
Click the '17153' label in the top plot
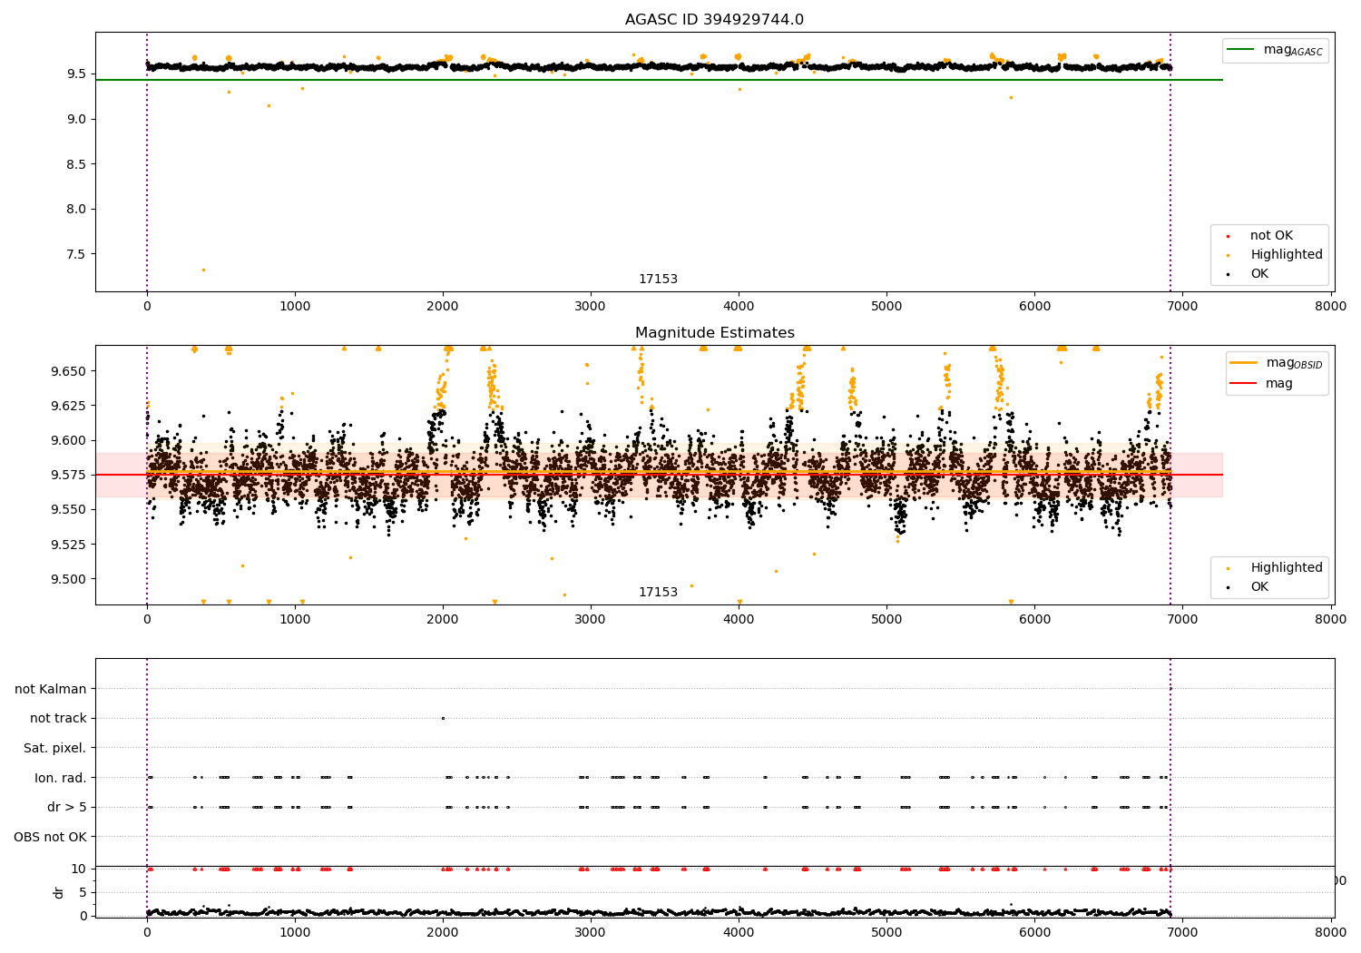tap(658, 280)
